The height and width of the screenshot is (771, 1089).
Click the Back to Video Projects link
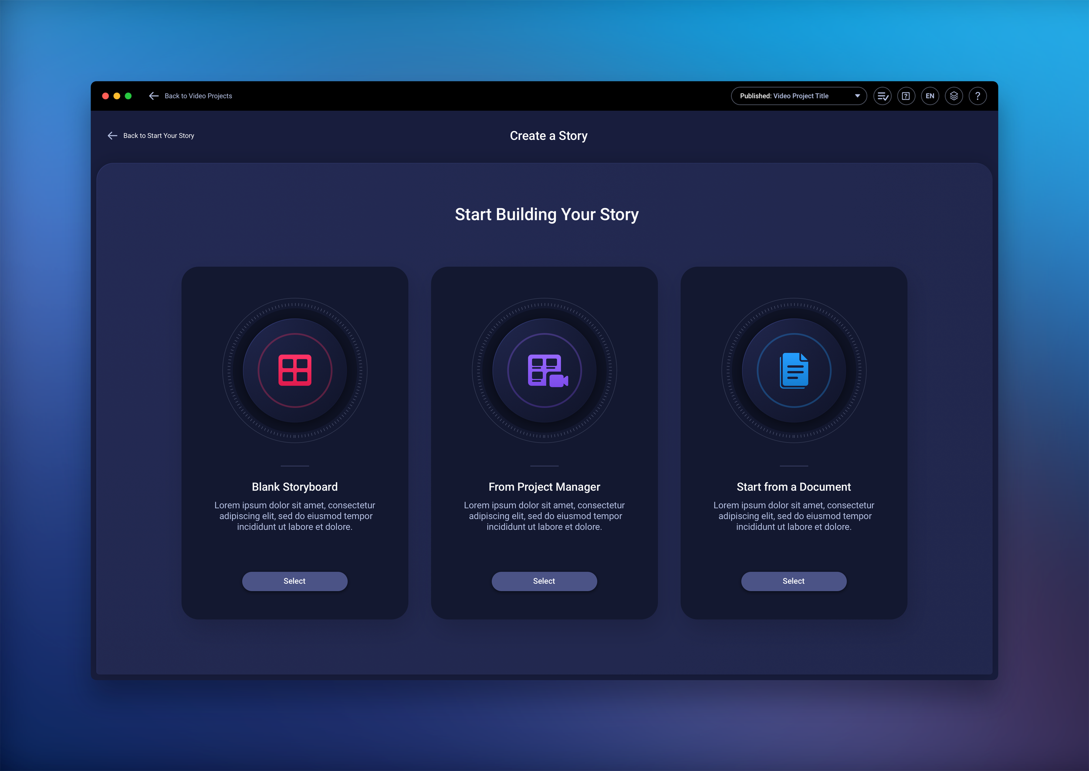(x=198, y=96)
